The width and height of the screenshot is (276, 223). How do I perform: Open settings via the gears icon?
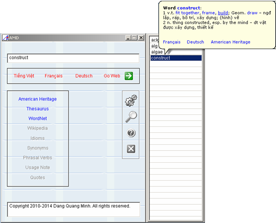click(131, 100)
